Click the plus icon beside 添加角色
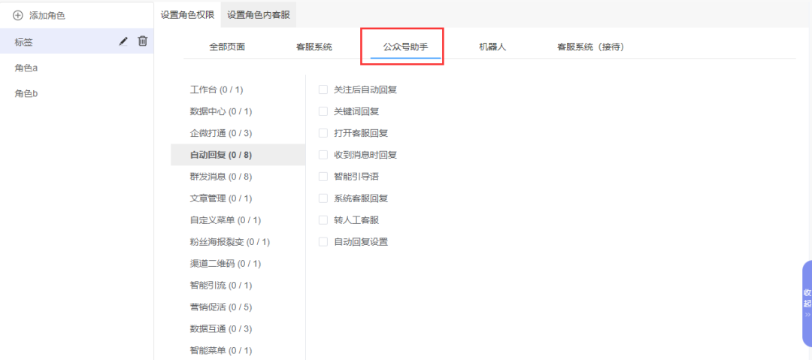This screenshot has width=812, height=360. click(17, 16)
